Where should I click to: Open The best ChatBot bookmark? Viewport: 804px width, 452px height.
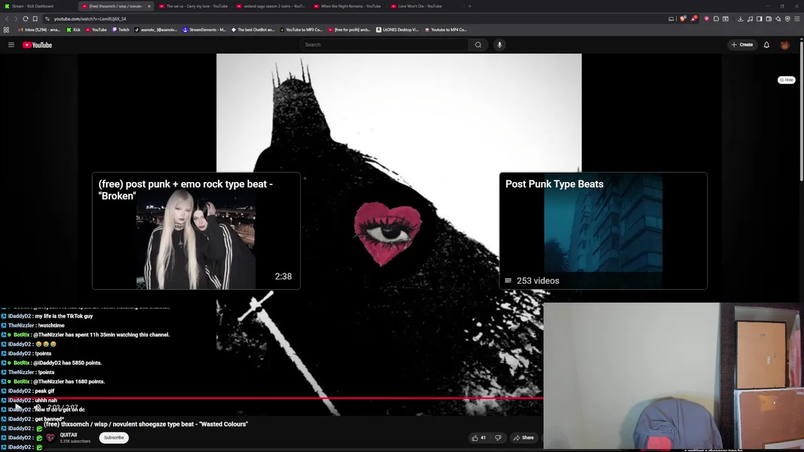point(253,30)
